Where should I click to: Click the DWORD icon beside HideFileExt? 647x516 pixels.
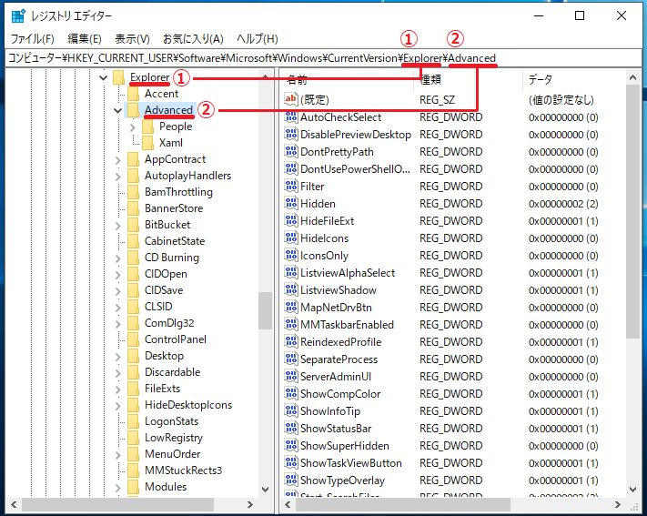[x=291, y=221]
